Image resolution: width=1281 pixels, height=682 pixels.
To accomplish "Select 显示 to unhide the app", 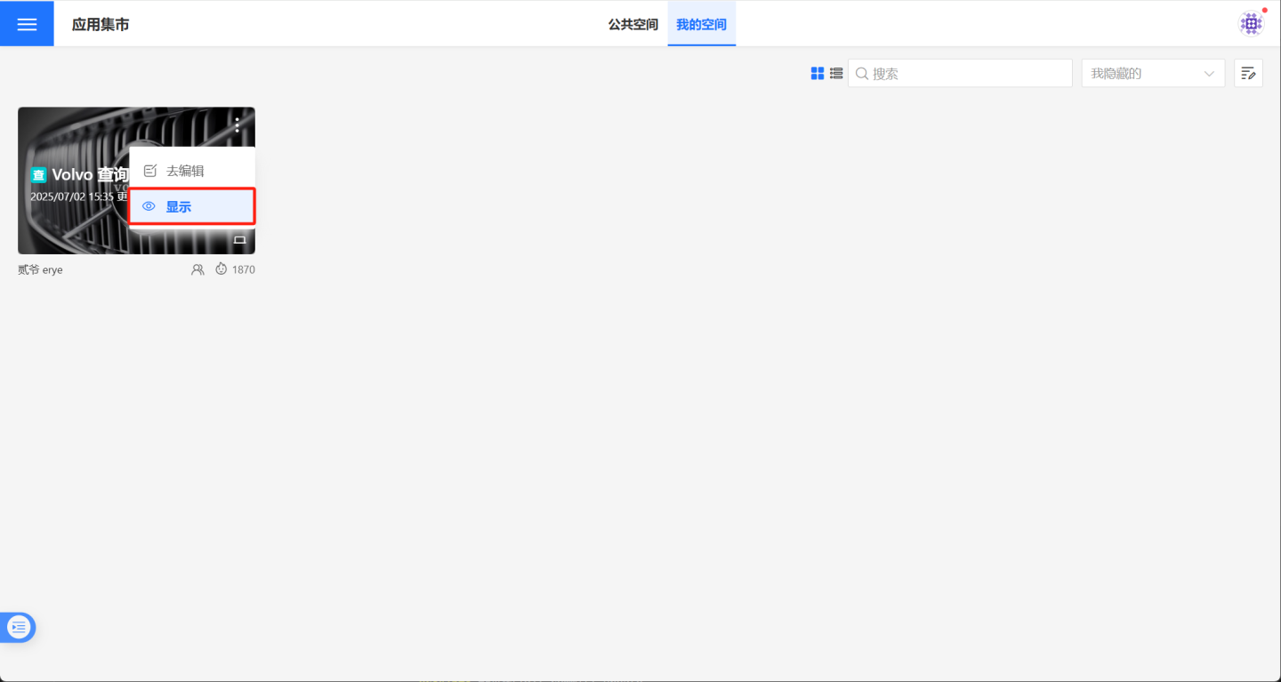I will (192, 206).
